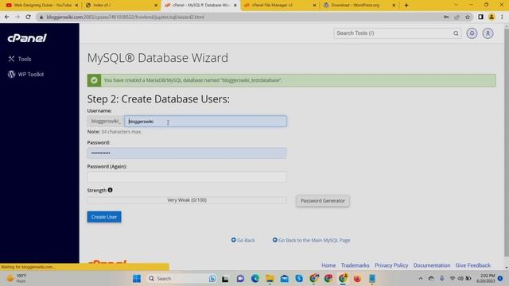Click the Create User button
The width and height of the screenshot is (509, 286).
coord(104,217)
